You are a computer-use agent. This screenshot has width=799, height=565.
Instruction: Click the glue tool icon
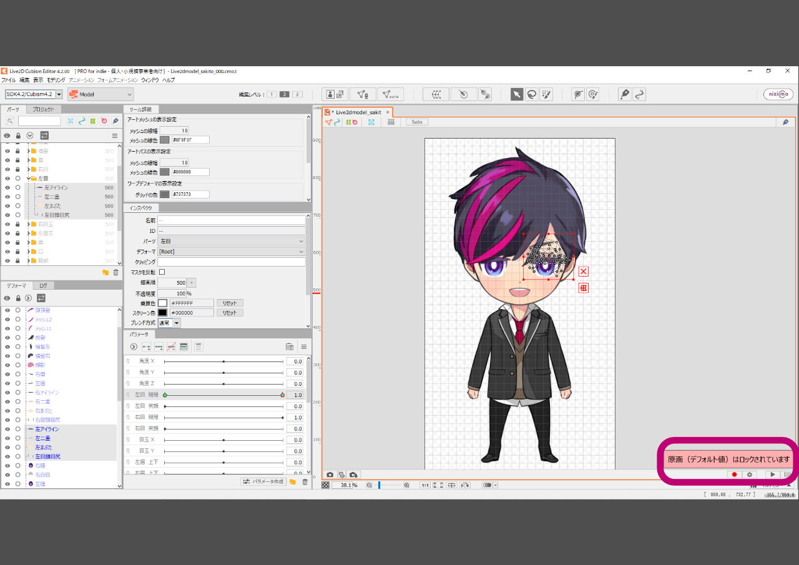pyautogui.click(x=485, y=94)
